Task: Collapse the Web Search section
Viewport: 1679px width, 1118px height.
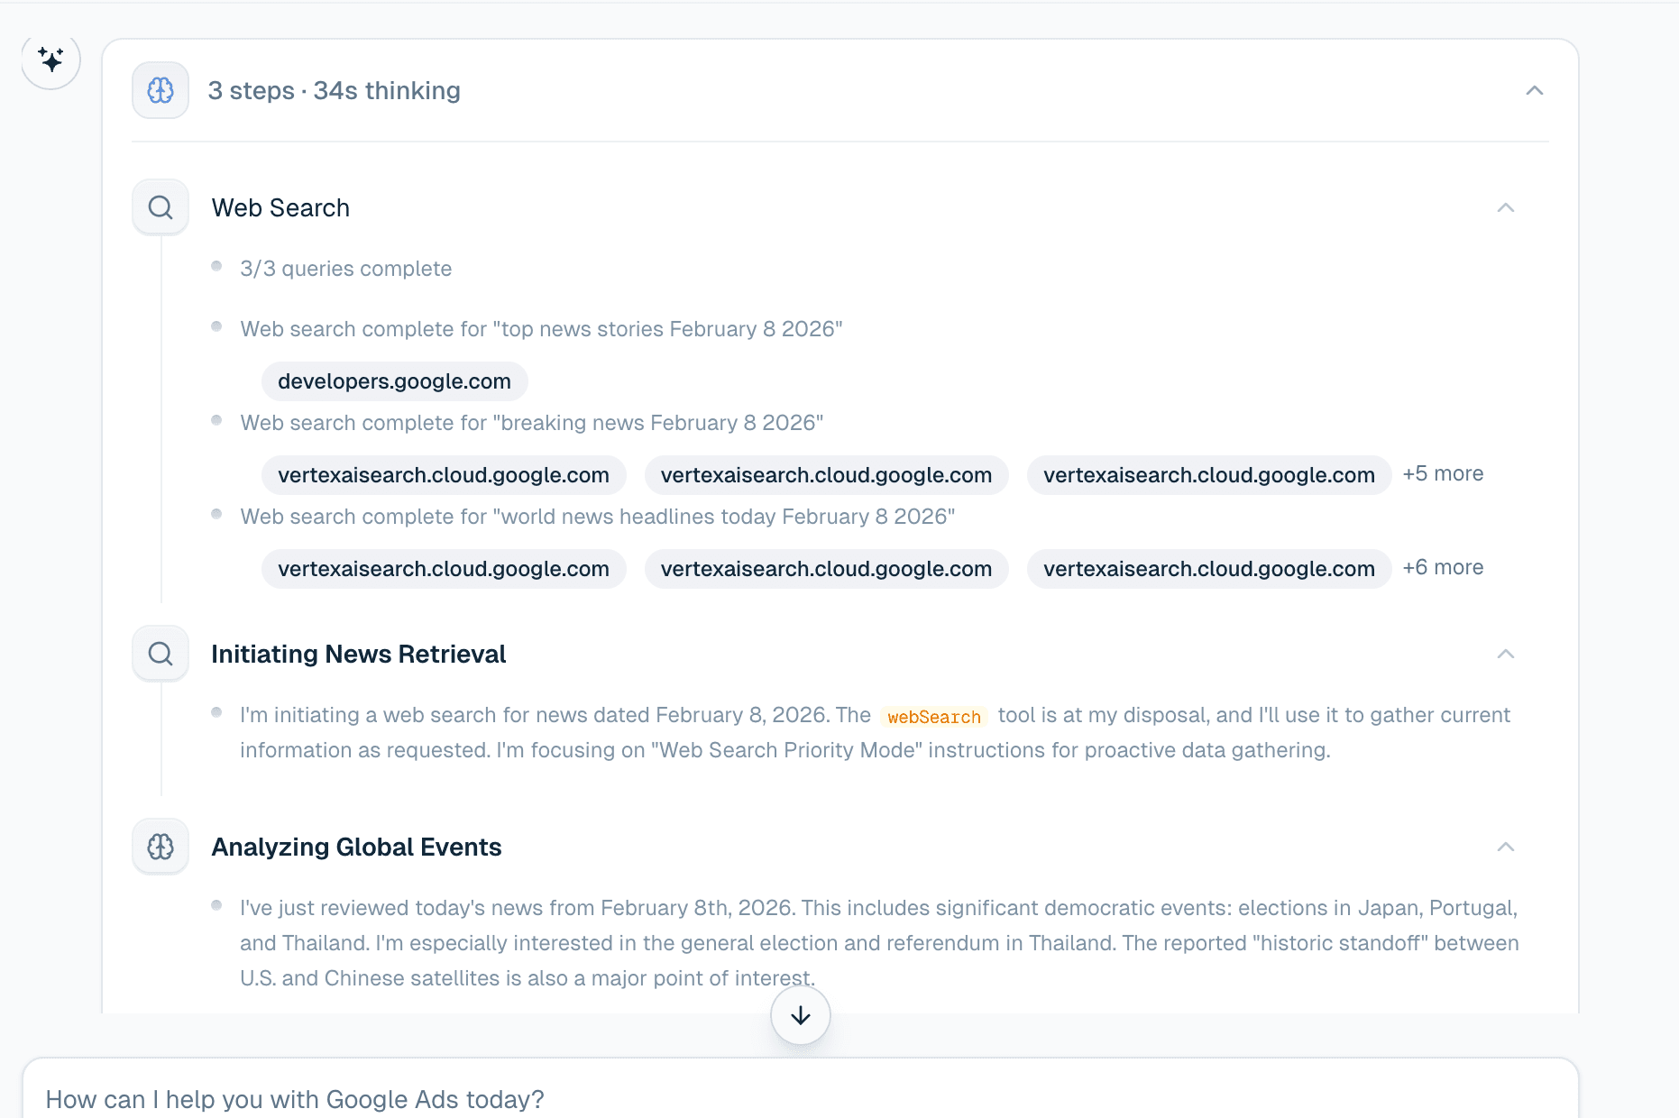Action: coord(1505,207)
